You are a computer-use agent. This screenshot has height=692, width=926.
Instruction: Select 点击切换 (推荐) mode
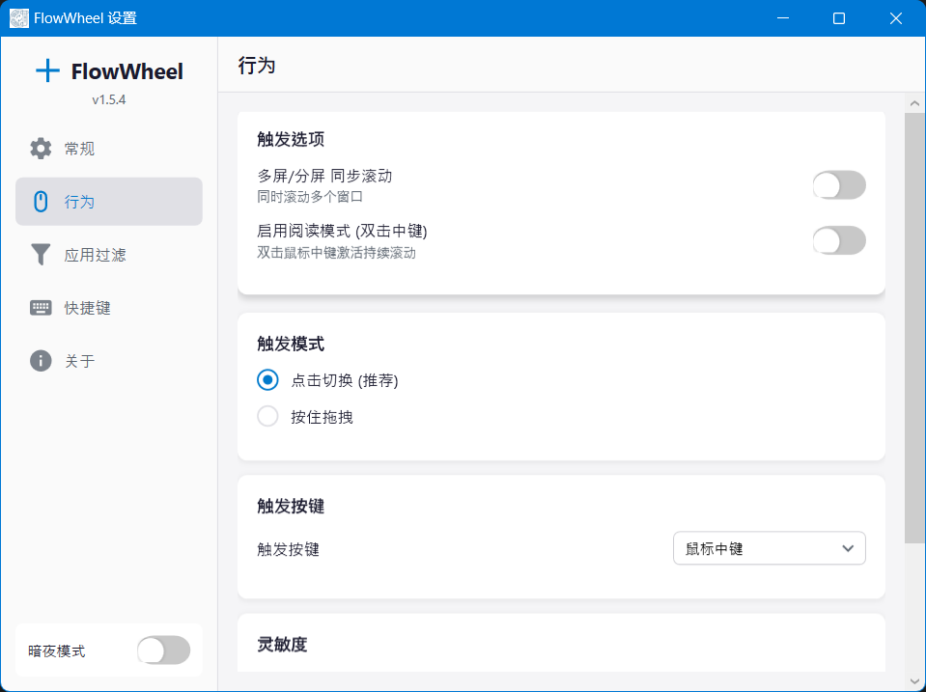coord(267,379)
